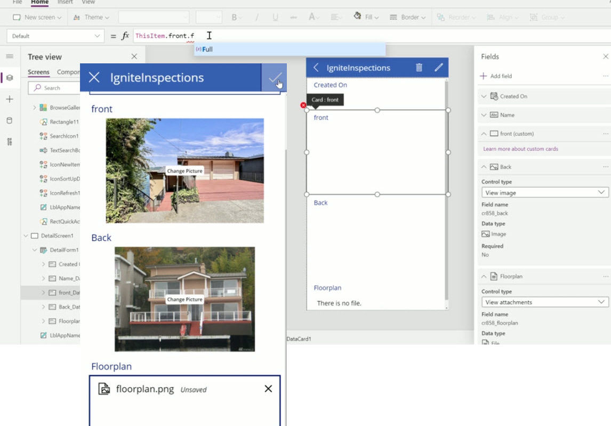Click the X cancel icon in edit form
The width and height of the screenshot is (611, 426).
tap(94, 77)
